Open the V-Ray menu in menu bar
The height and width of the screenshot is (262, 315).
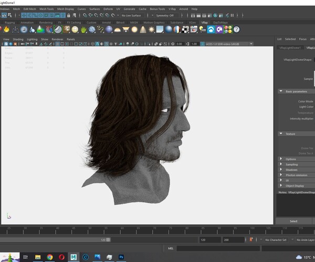tap(172, 9)
